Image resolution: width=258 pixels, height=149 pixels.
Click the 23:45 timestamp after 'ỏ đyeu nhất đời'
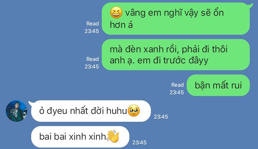(161, 117)
